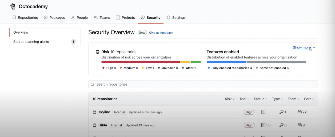
Task: Click the Beta label badge
Action: click(142, 33)
